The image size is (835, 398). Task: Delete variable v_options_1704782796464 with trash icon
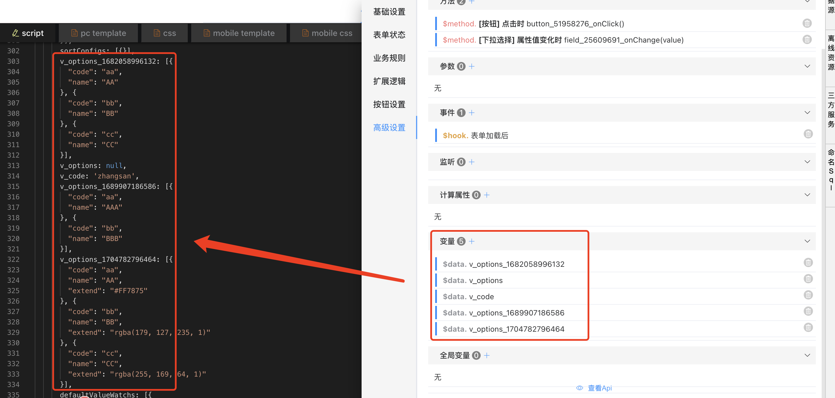(x=808, y=327)
